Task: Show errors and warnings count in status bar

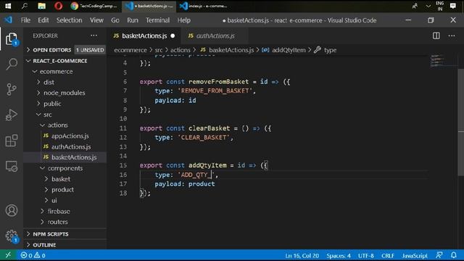Action: (x=33, y=255)
